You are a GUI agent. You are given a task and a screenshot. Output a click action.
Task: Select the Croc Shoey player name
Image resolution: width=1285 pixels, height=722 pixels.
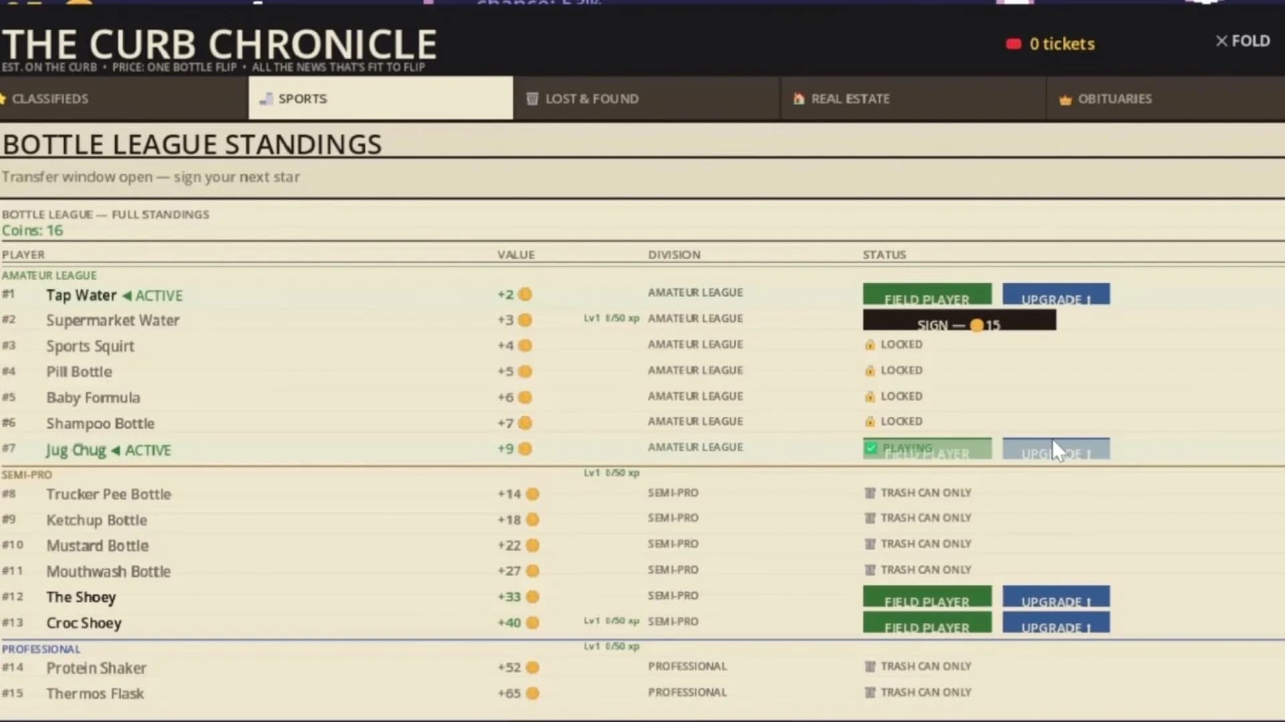[x=84, y=623]
